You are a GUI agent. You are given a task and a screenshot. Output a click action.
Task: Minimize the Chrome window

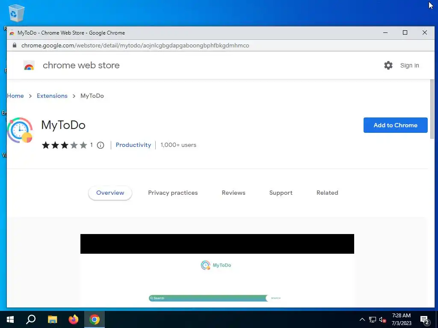[x=385, y=32]
